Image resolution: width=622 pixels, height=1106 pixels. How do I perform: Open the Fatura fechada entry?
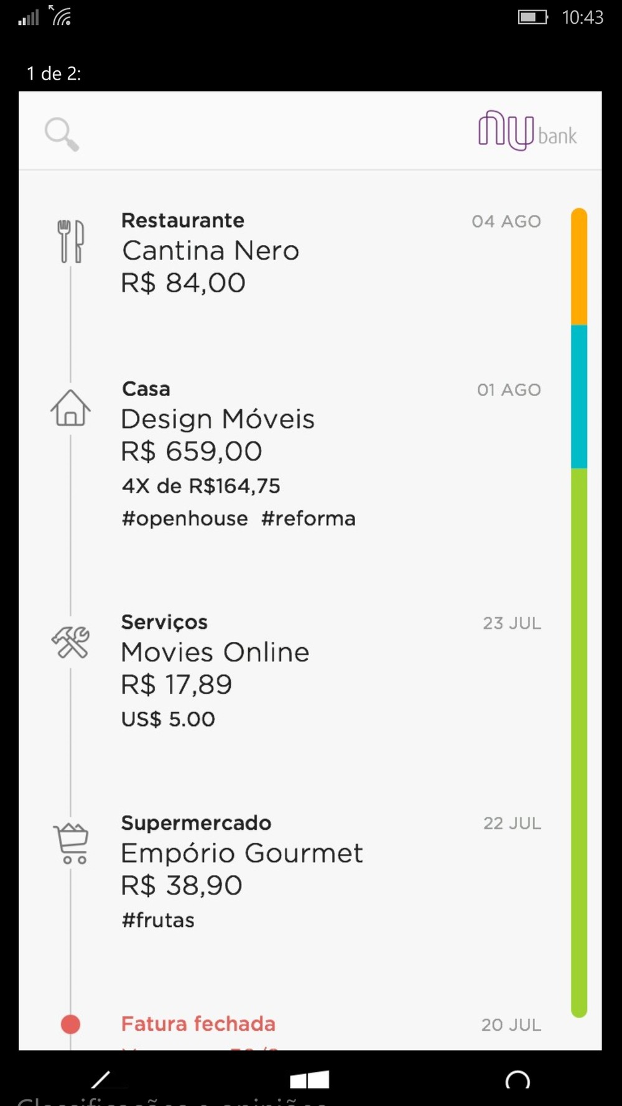tap(198, 1024)
